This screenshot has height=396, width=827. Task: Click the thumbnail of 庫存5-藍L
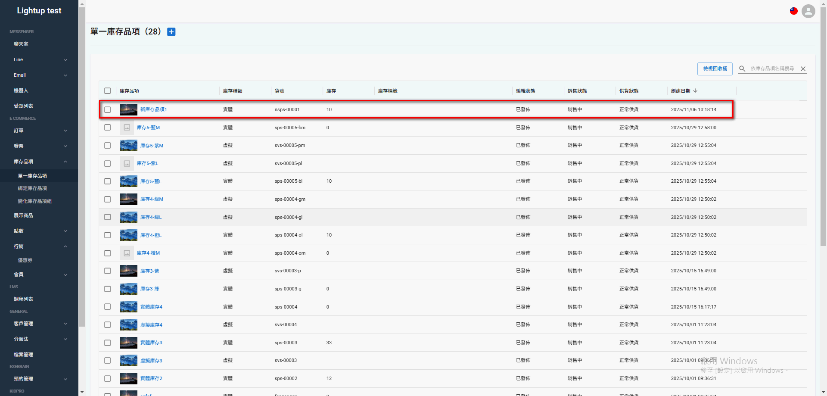(x=129, y=181)
